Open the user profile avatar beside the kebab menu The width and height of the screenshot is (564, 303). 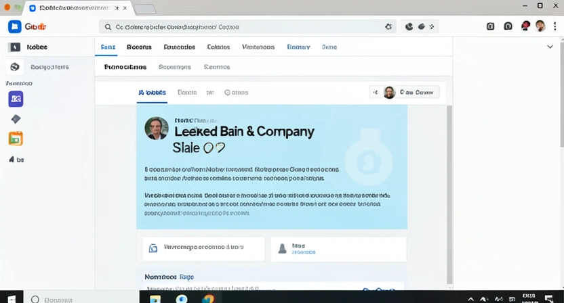[x=540, y=26]
